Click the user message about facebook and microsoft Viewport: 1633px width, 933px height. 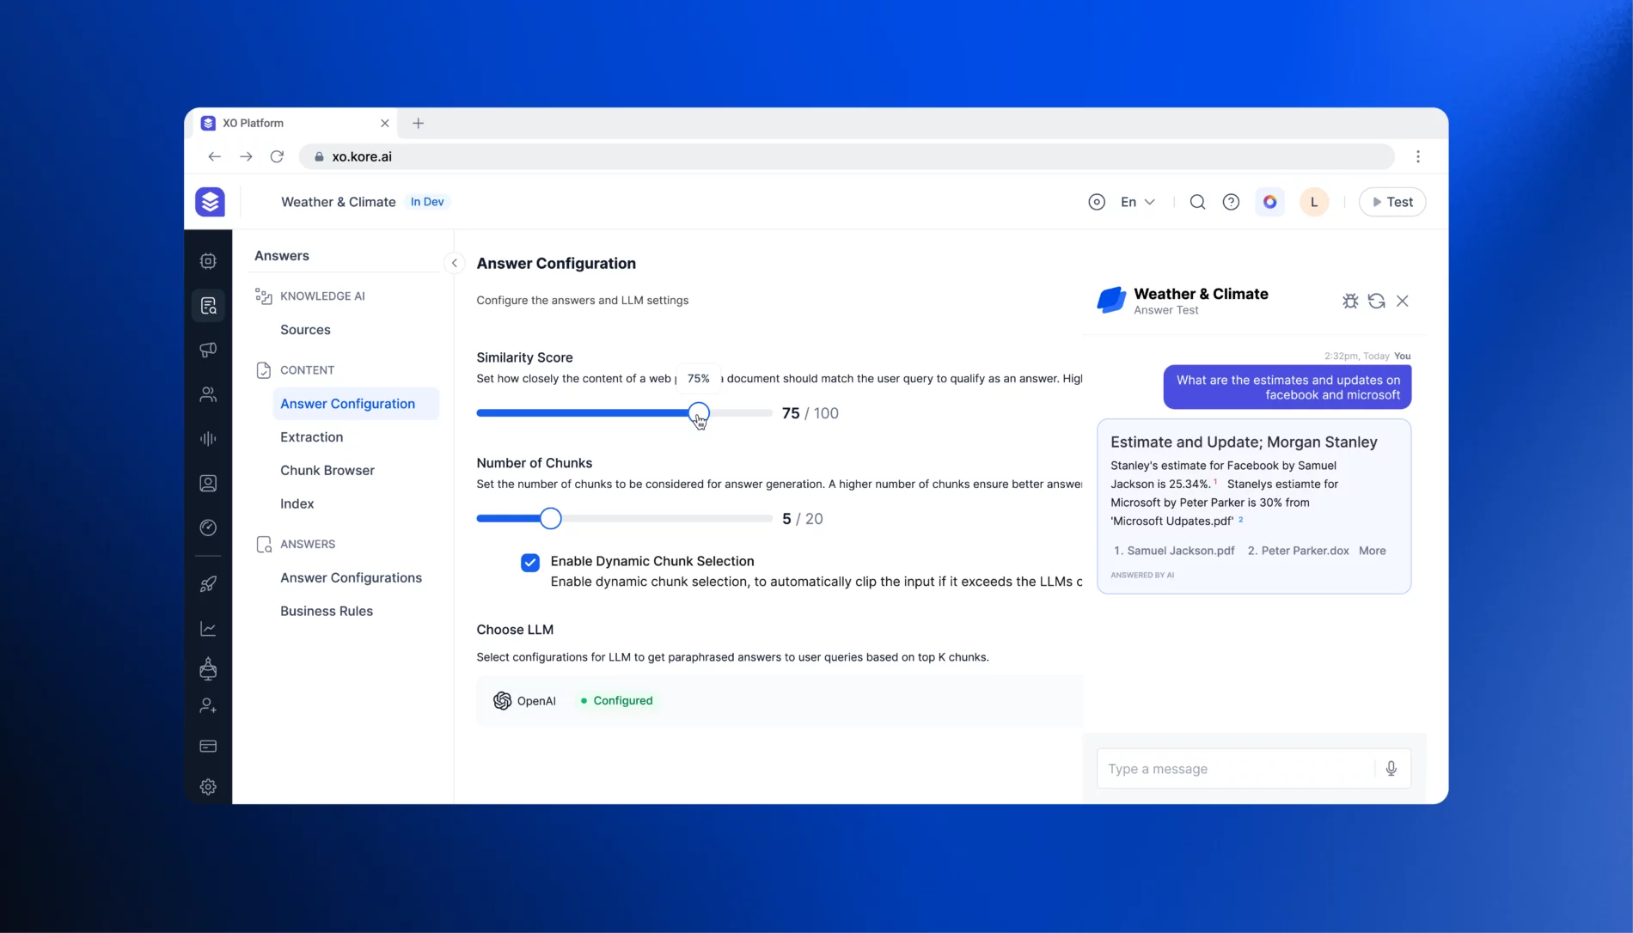(x=1287, y=387)
